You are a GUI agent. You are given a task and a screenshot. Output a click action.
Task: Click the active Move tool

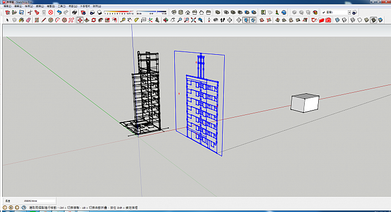pyautogui.click(x=80, y=20)
